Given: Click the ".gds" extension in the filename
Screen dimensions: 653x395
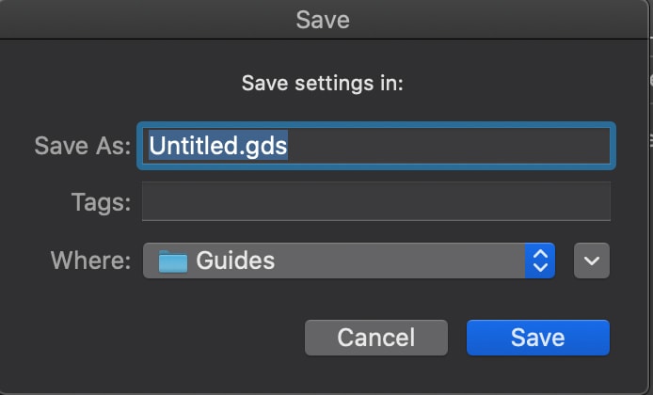Looking at the screenshot, I should tap(263, 146).
